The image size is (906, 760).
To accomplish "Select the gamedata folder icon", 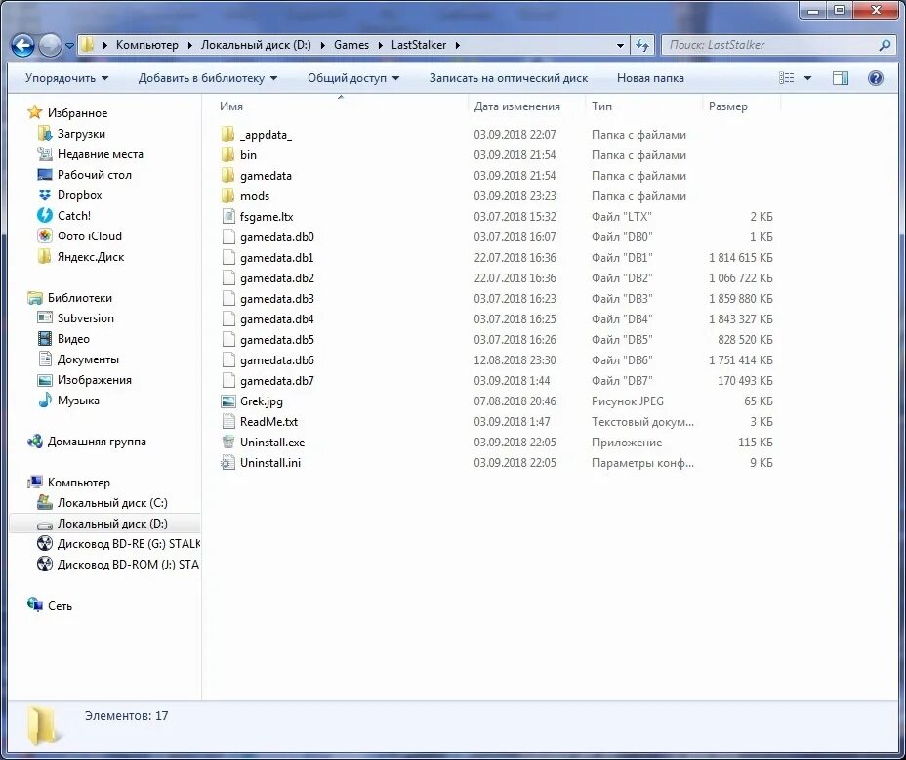I will pos(228,176).
